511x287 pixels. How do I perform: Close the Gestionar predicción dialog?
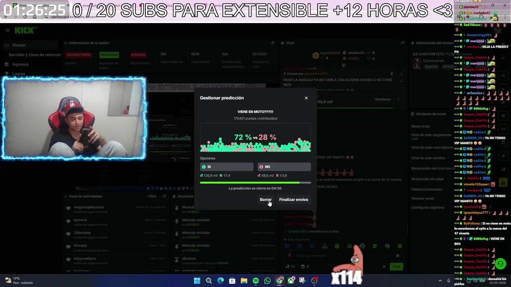[x=306, y=98]
